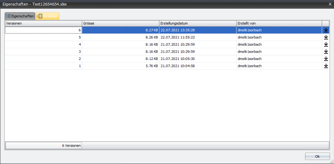Click the 8.16 KB size of version 3
Image resolution: width=334 pixels, height=164 pixels.
tap(121, 52)
